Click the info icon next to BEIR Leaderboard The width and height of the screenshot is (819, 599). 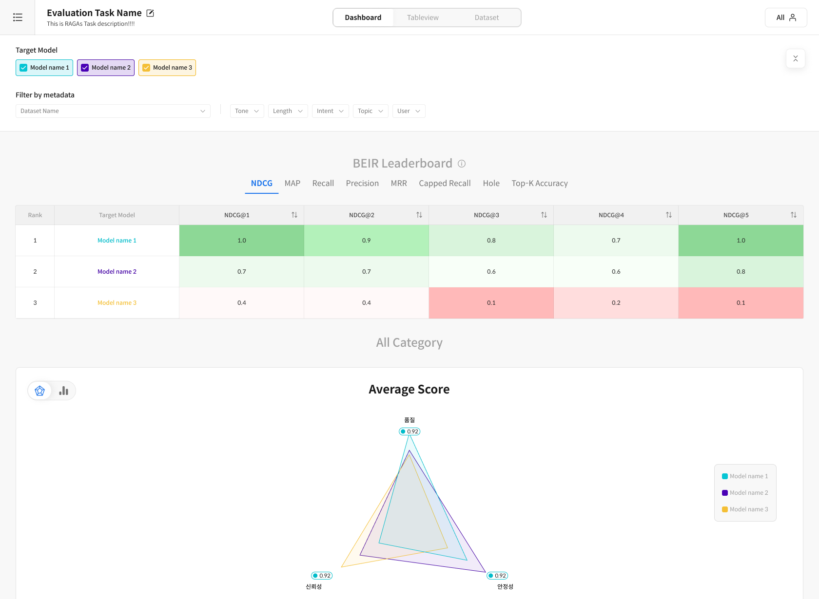pos(462,164)
